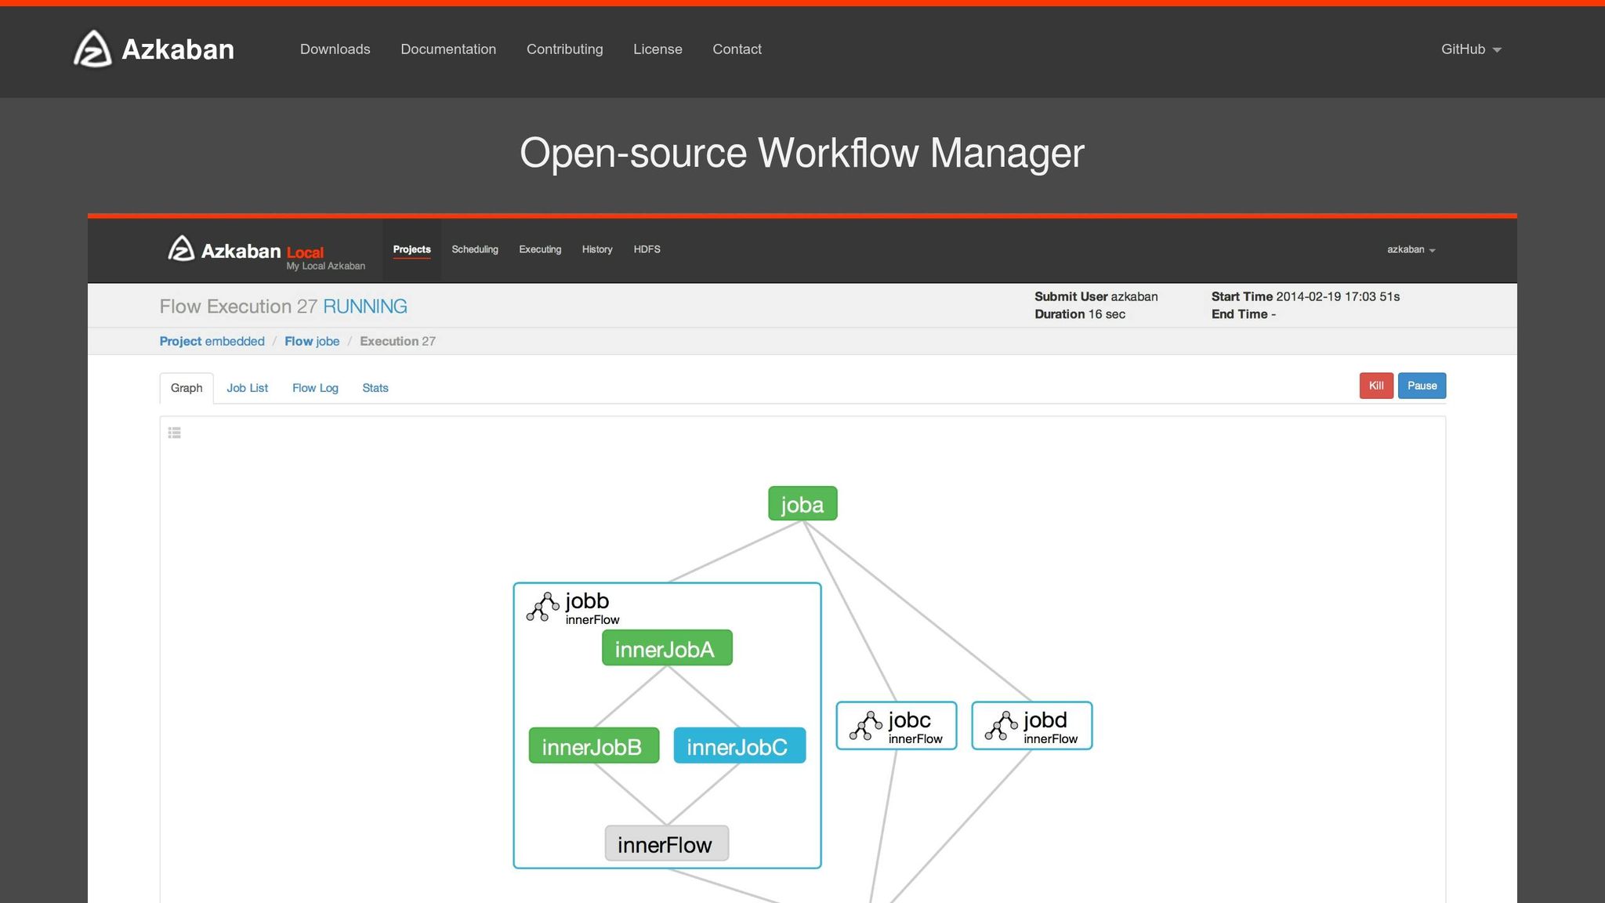Switch to the Graph tab
Viewport: 1605px width, 903px height.
click(187, 388)
